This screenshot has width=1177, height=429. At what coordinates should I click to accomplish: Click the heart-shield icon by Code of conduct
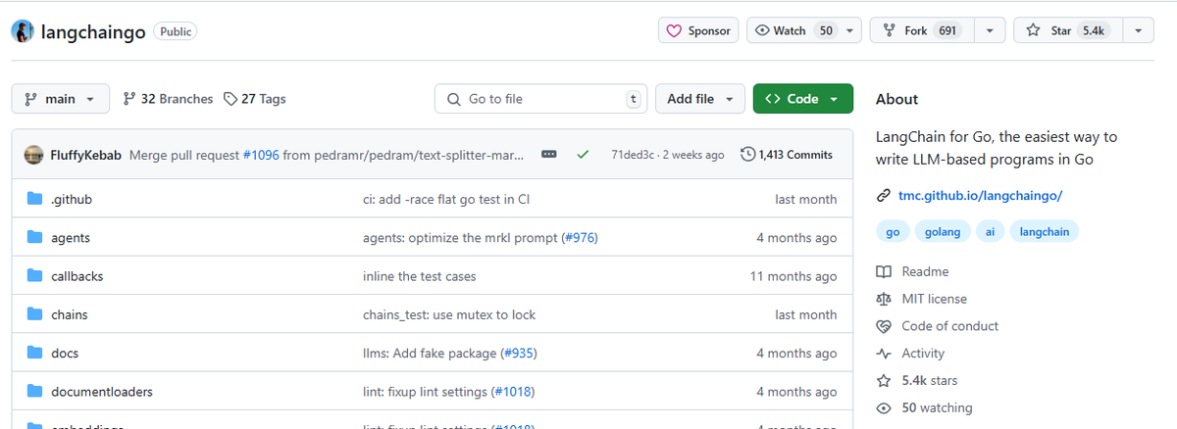[883, 326]
